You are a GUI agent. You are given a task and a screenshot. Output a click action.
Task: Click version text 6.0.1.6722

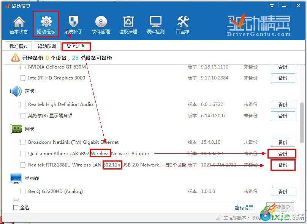pos(212,104)
